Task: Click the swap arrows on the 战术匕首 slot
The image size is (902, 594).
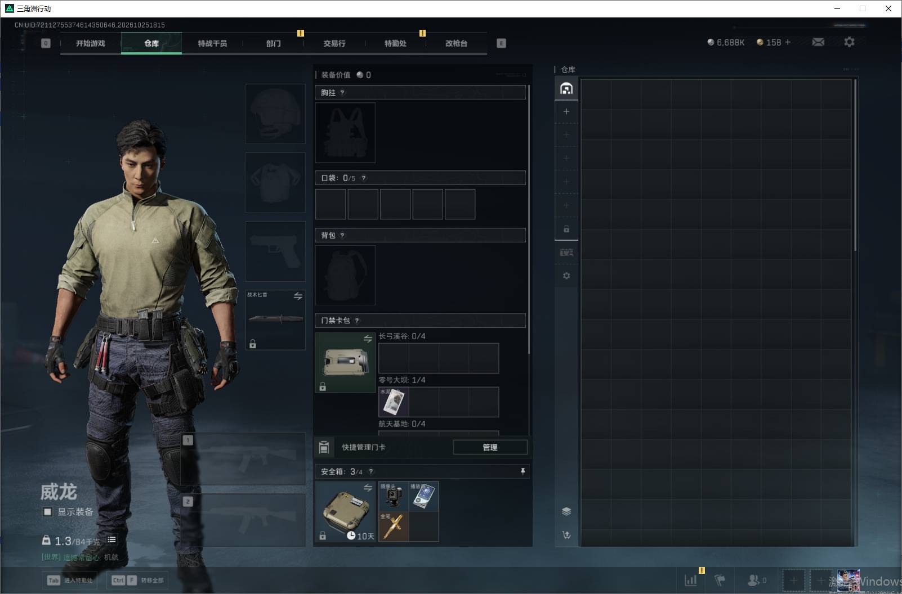Action: click(298, 296)
